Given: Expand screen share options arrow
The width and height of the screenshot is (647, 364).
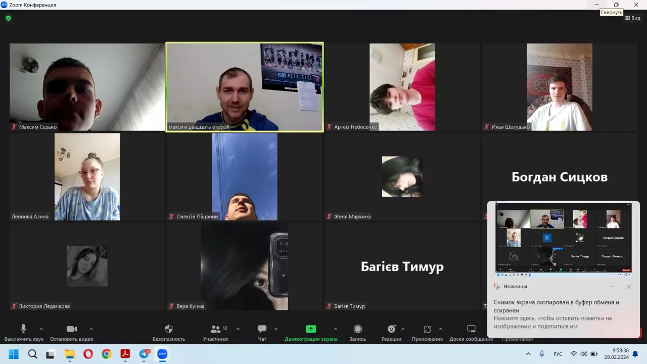Looking at the screenshot, I should coord(335,329).
